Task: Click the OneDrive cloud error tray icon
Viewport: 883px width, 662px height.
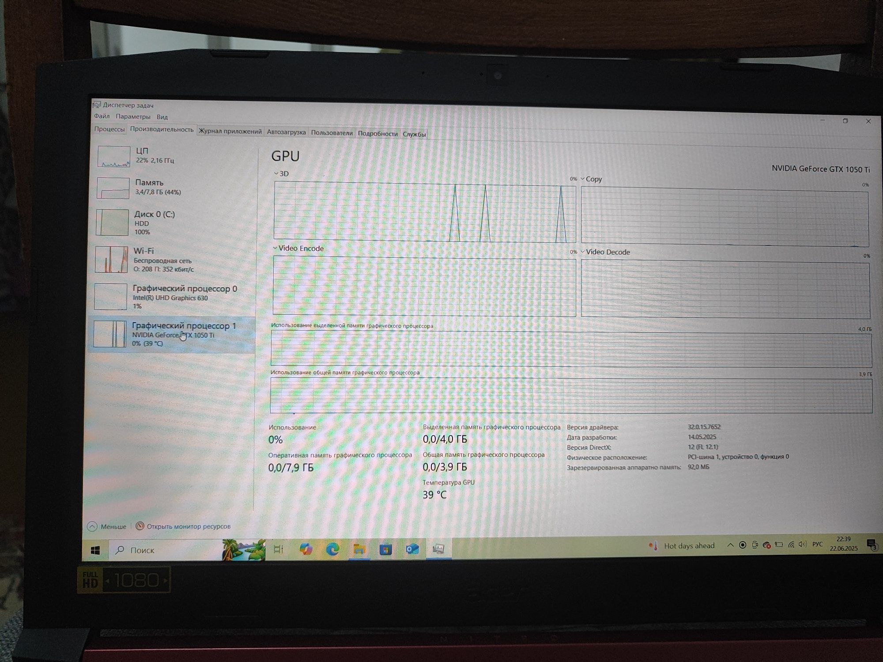Action: click(x=767, y=545)
